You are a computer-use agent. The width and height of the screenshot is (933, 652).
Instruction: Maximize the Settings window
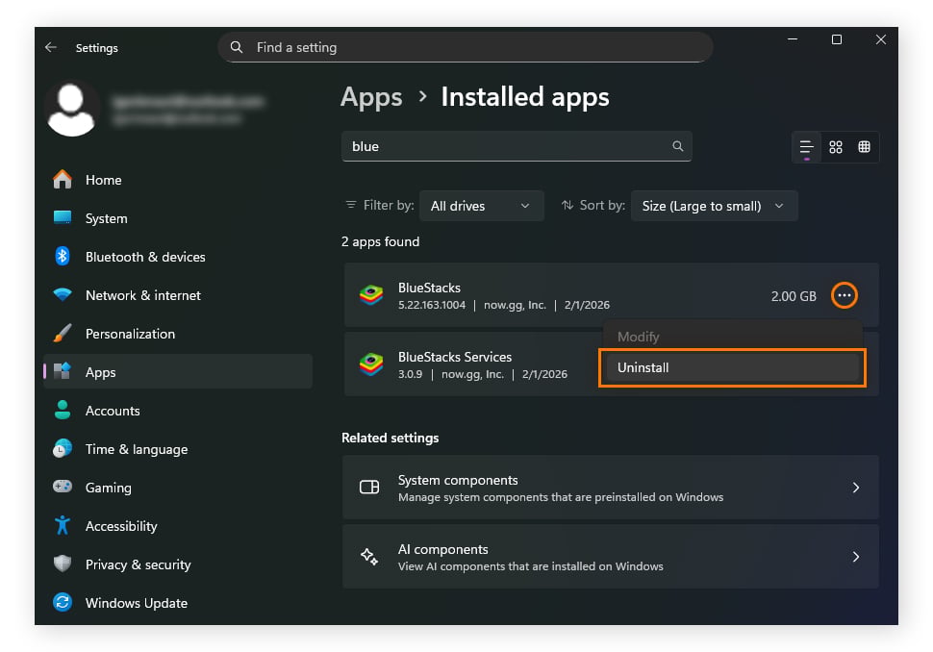(x=837, y=39)
